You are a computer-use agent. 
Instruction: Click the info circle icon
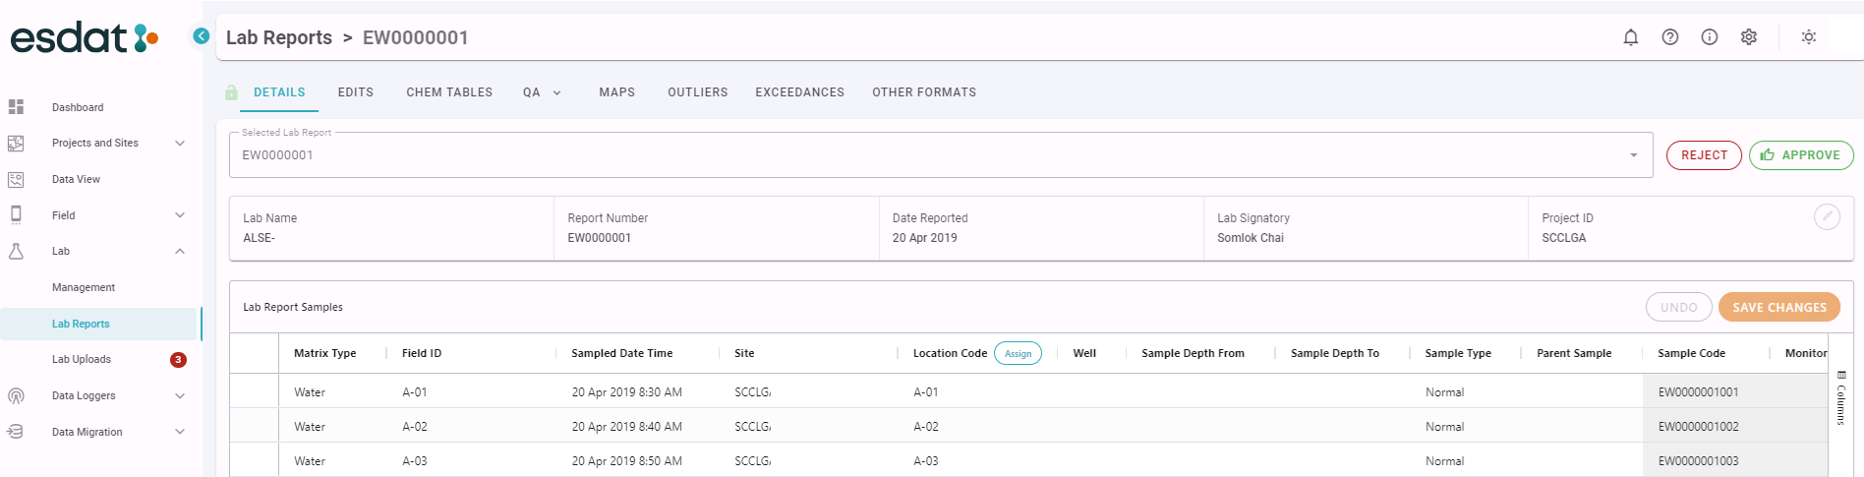pyautogui.click(x=1710, y=37)
